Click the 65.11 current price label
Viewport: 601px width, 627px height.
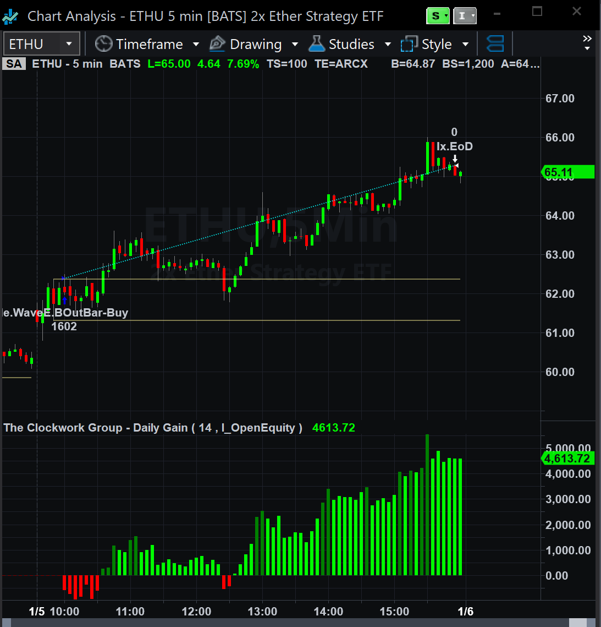pos(567,172)
